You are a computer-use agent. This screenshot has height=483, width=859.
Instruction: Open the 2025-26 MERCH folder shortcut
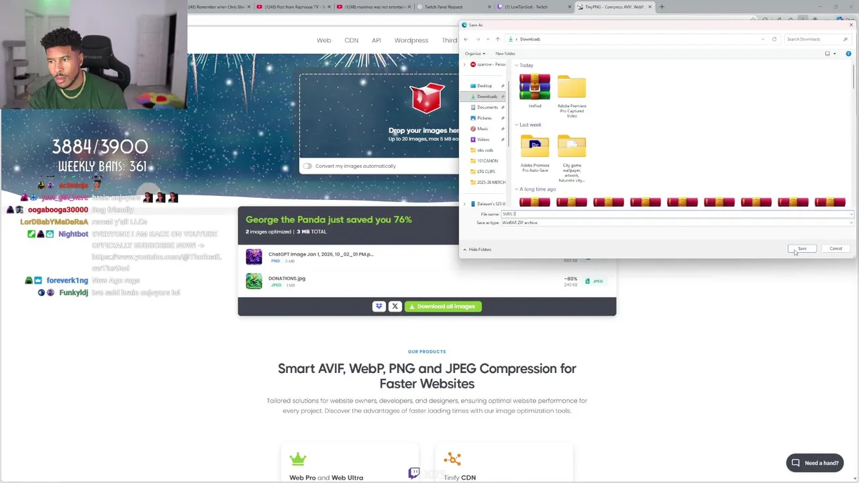pos(488,182)
